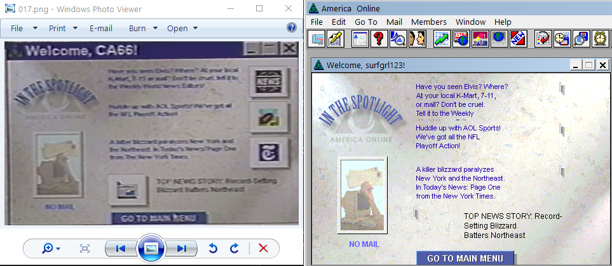612x266 pixels.
Task: Click the red NEW features icon
Action: tap(518, 39)
